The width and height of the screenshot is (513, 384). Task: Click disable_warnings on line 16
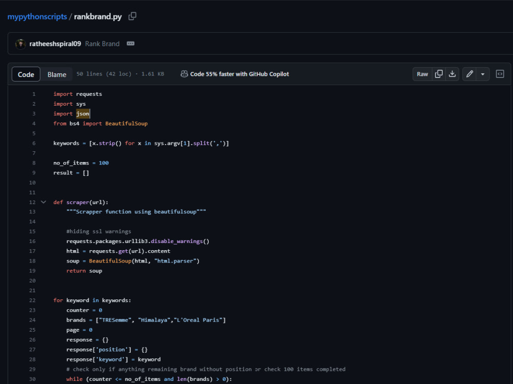(176, 241)
